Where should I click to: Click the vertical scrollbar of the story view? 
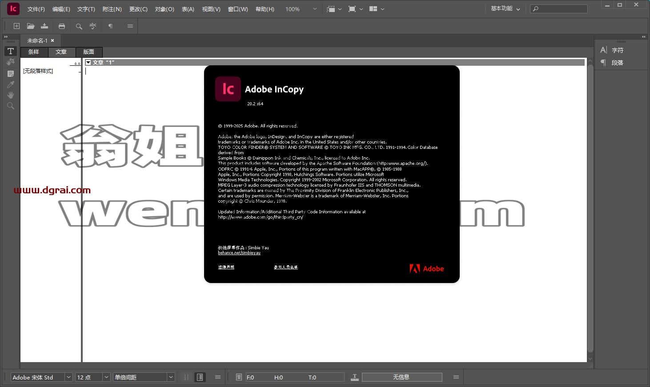click(590, 209)
